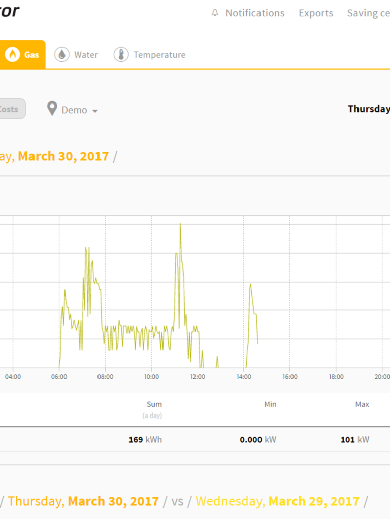Open the Saving center link
Image resolution: width=390 pixels, height=519 pixels.
[368, 13]
